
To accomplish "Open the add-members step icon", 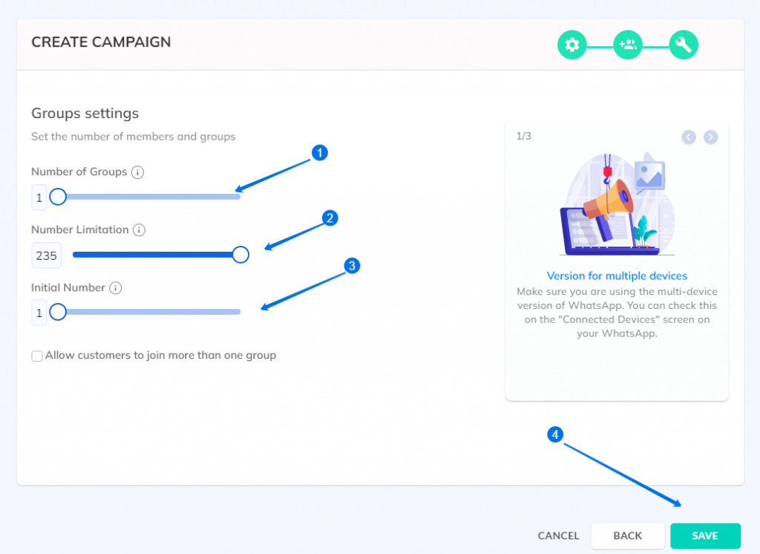I will pos(628,45).
